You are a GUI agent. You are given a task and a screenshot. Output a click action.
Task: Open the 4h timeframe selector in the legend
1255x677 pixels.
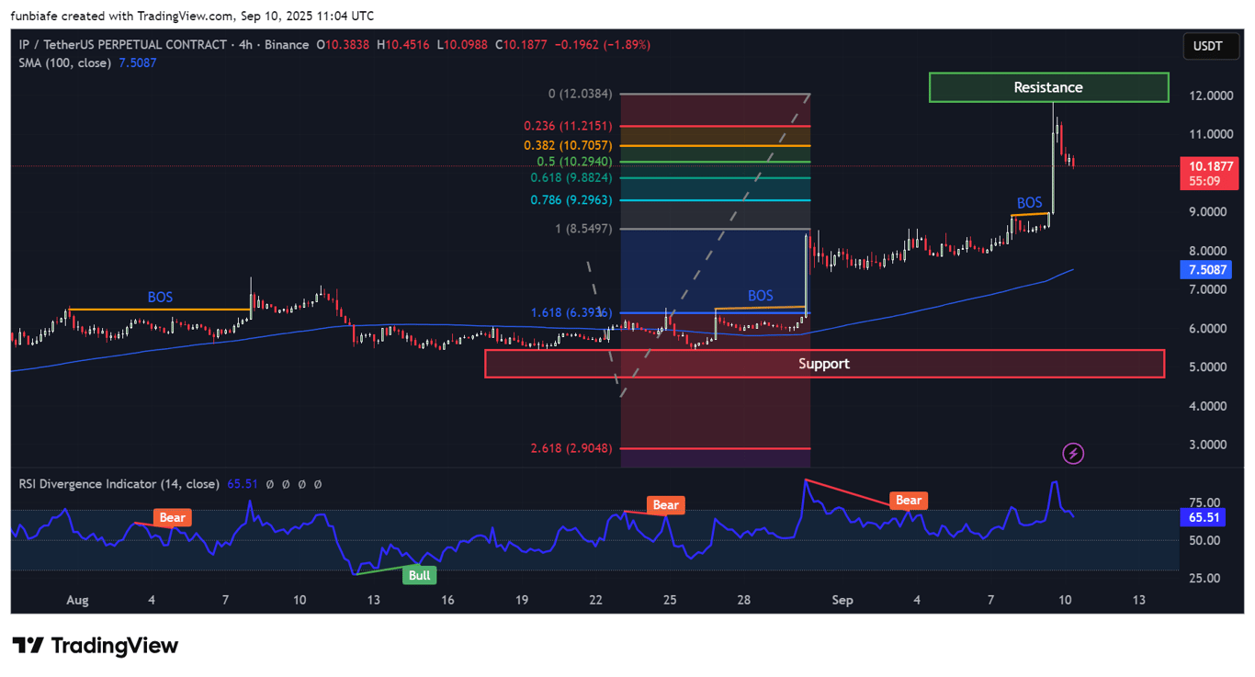pos(243,44)
